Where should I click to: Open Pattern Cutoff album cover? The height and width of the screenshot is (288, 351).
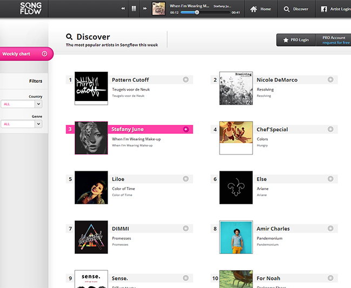point(91,88)
